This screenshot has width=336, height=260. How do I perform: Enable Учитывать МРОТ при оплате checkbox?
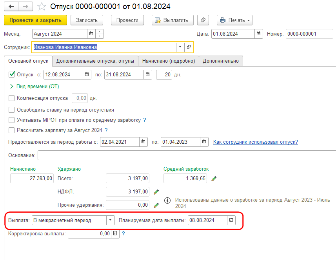[12, 120]
